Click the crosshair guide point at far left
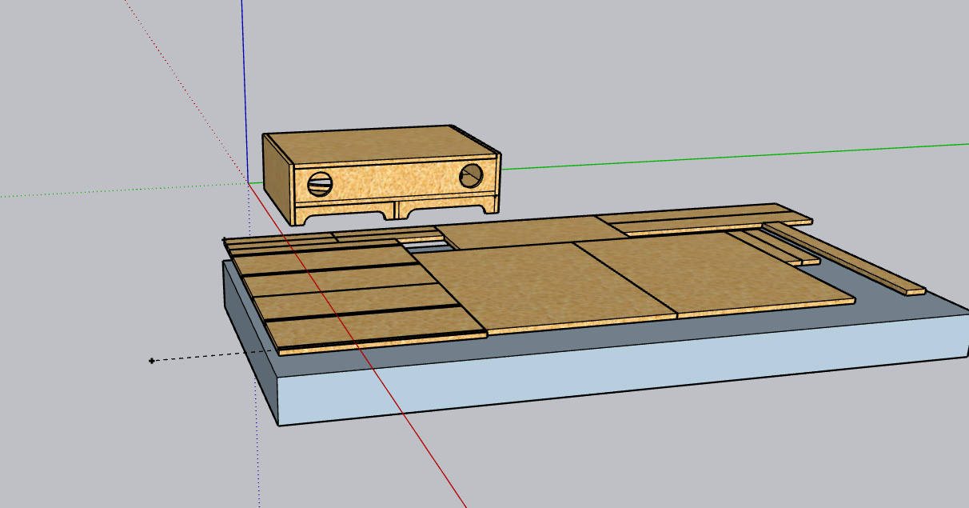 (152, 361)
